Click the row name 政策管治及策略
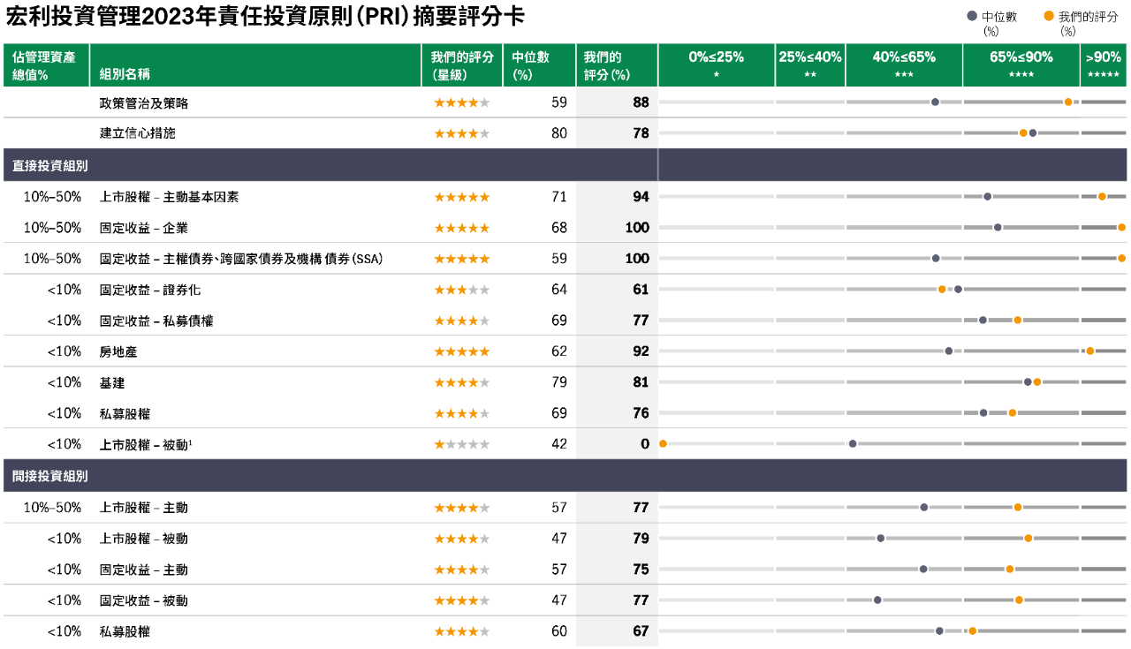 point(144,102)
